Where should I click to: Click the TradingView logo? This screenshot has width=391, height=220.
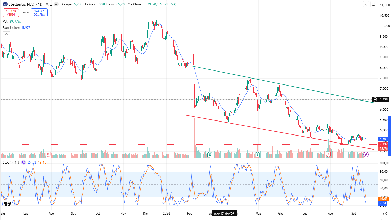[x=8, y=204]
